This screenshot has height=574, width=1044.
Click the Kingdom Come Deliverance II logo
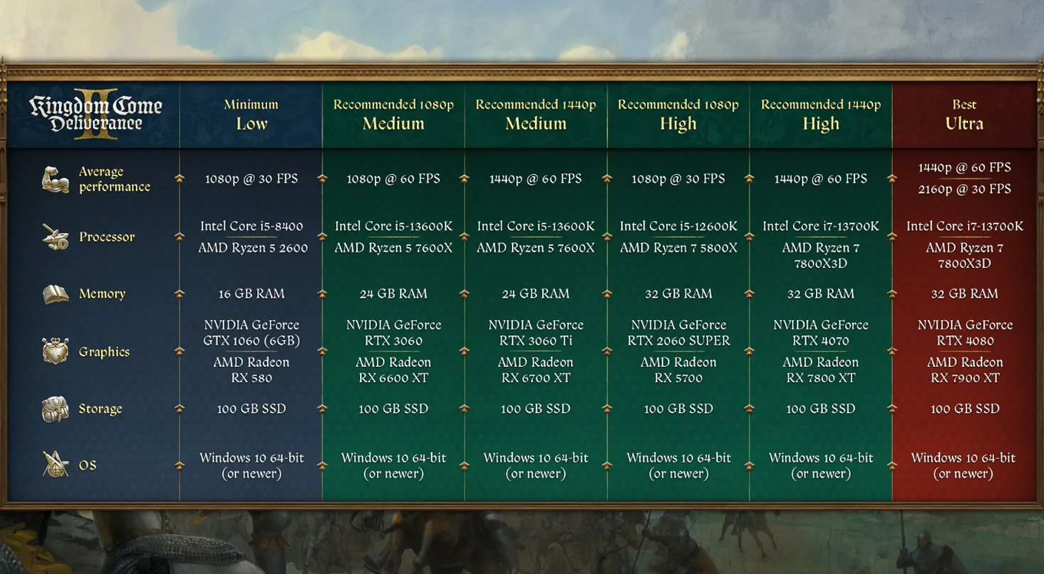click(96, 115)
